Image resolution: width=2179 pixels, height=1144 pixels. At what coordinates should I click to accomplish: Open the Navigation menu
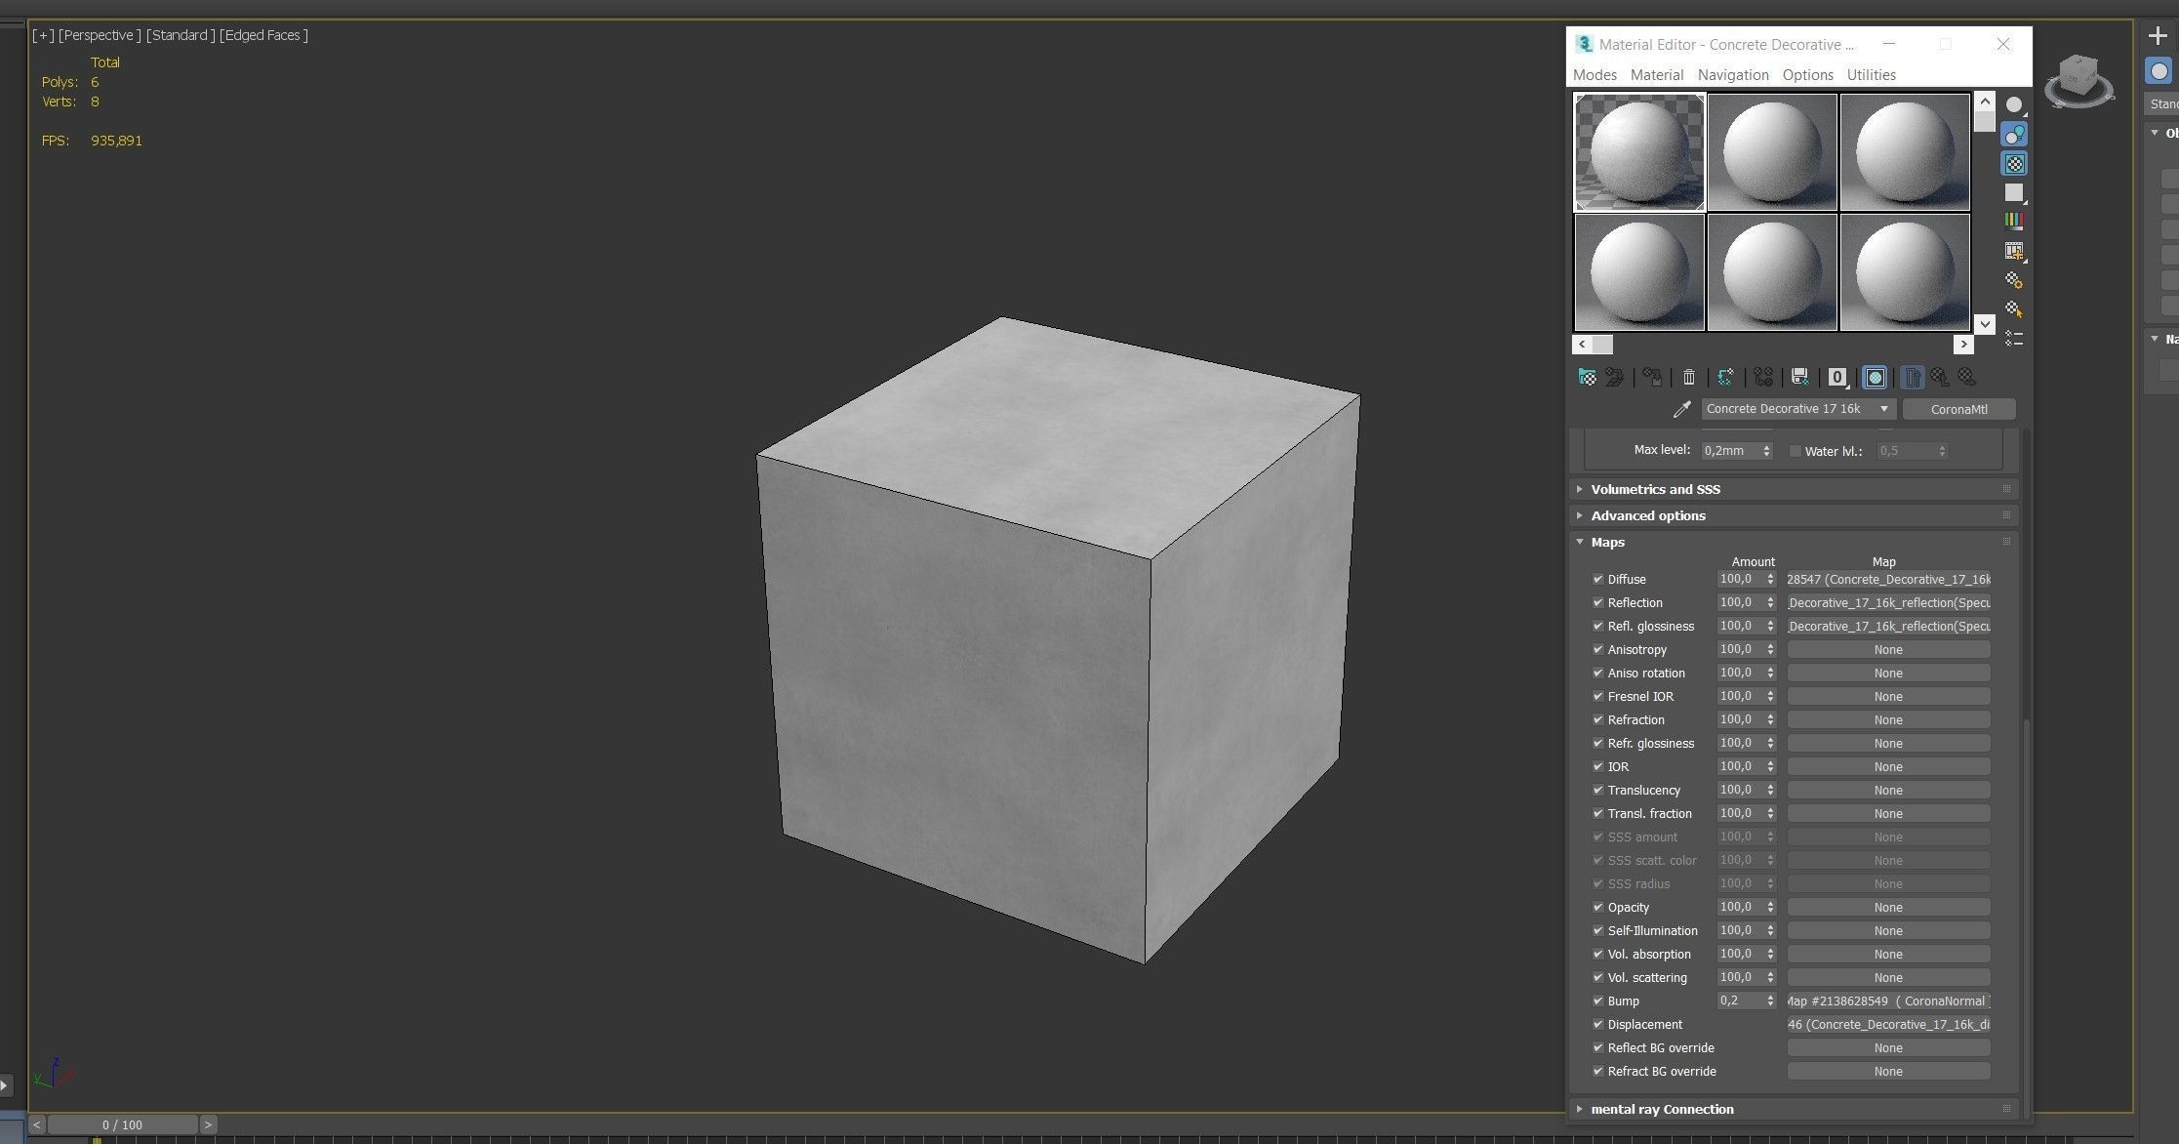click(1732, 75)
